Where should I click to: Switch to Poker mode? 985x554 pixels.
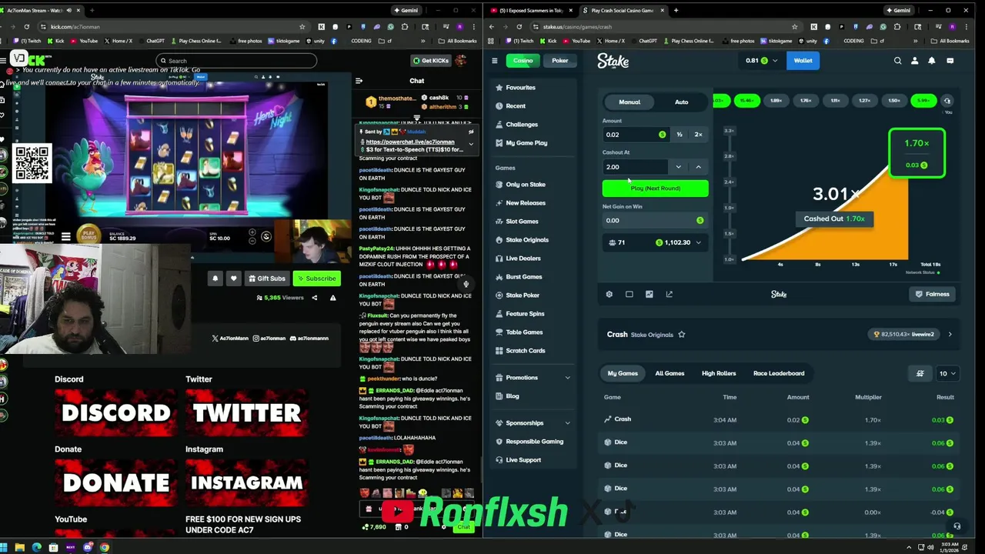pos(560,61)
